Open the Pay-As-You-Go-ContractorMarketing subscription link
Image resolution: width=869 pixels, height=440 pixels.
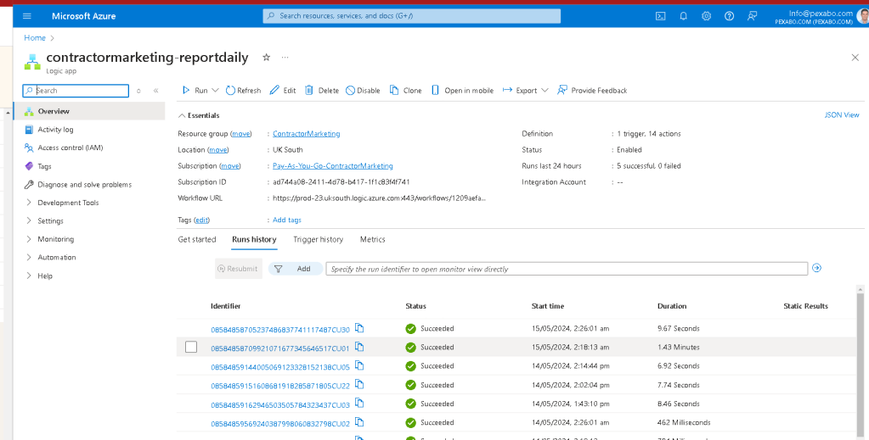pyautogui.click(x=332, y=166)
